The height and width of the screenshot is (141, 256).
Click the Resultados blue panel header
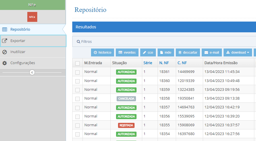pos(164,27)
